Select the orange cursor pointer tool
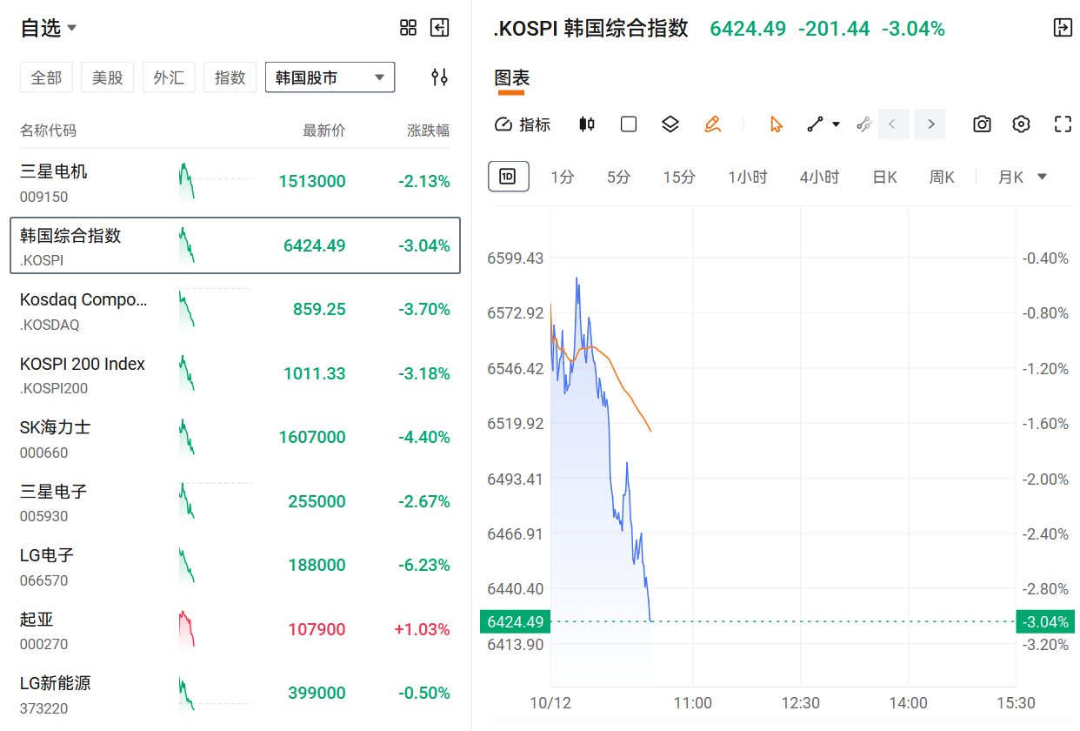Screen dimensions: 1080x731 click(x=777, y=124)
